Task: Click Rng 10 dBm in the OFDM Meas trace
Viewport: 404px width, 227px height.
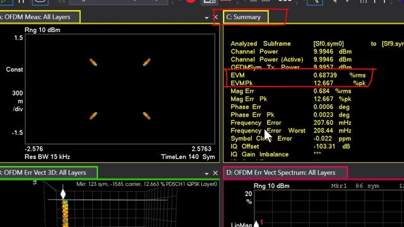Action: pyautogui.click(x=42, y=30)
